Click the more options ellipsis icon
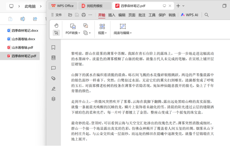The height and width of the screenshot is (146, 230). pos(90,15)
